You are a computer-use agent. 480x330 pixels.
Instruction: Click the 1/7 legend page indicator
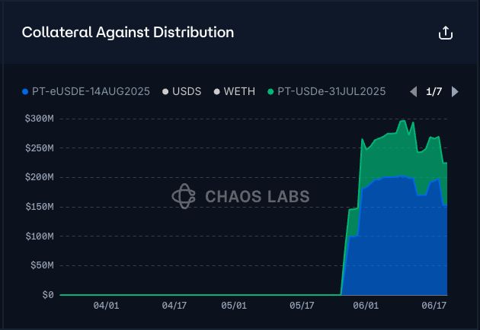pos(434,92)
